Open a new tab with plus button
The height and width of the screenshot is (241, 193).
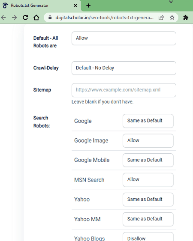[88, 6]
